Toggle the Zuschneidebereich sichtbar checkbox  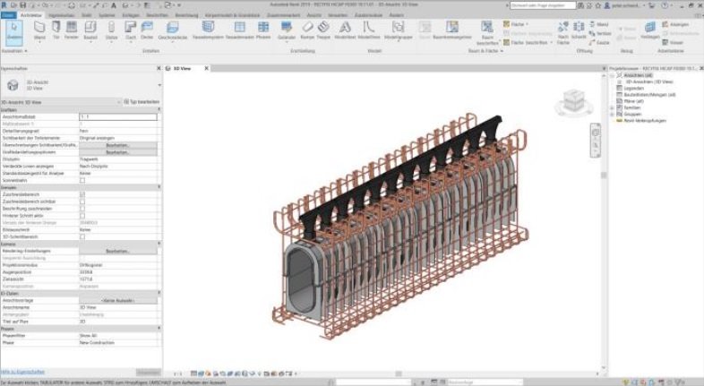click(82, 202)
